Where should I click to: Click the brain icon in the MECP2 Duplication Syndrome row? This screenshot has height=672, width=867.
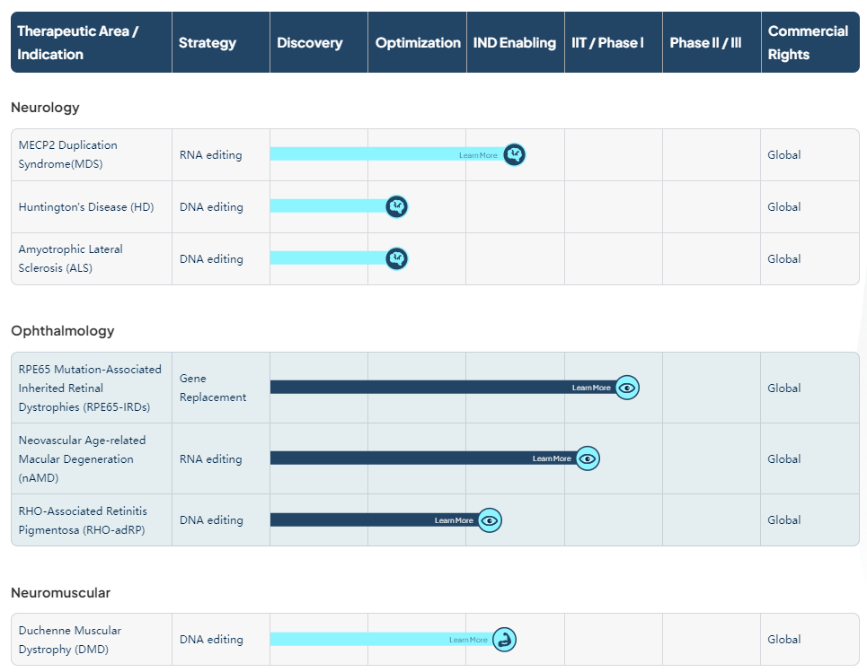514,154
